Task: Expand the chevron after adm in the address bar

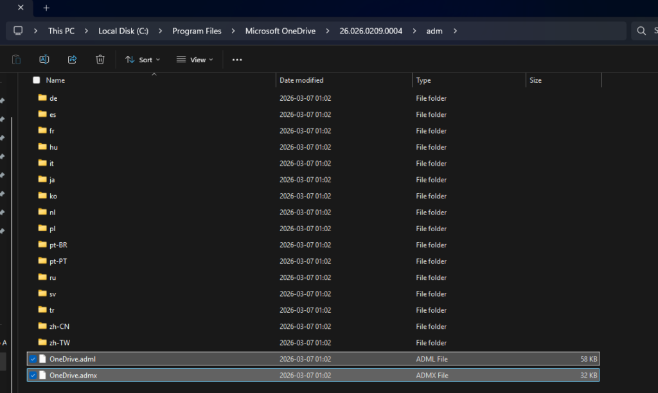Action: (456, 31)
